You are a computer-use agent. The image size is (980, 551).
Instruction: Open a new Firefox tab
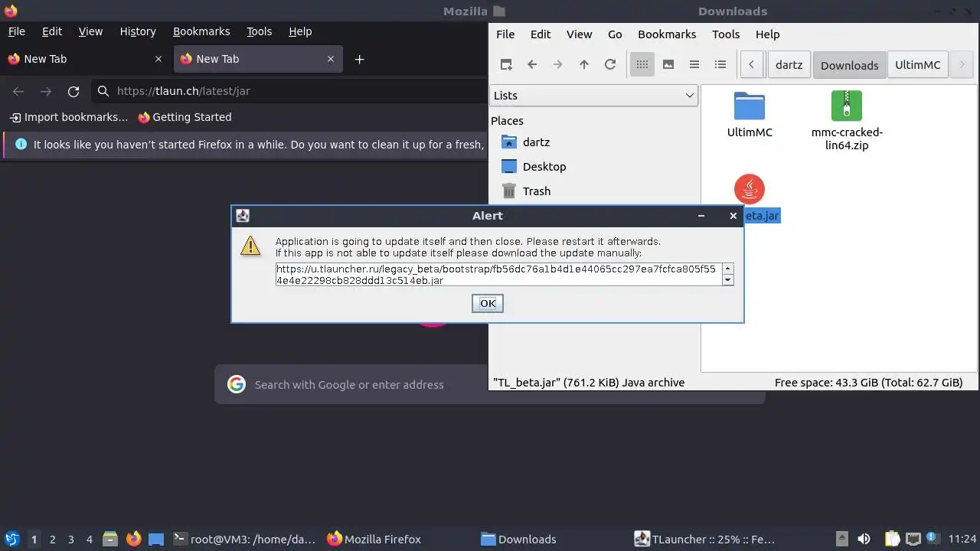(x=359, y=59)
